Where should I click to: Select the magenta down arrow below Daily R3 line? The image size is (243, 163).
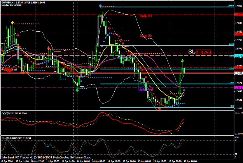point(109,28)
